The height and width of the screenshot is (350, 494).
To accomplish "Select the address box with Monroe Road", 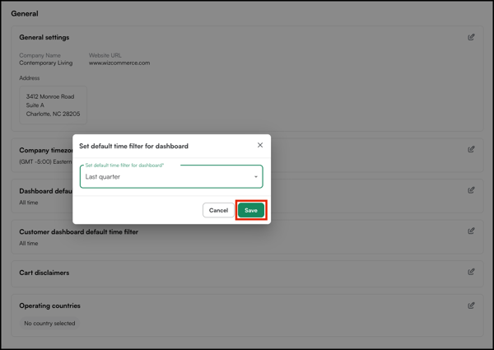I will point(53,105).
